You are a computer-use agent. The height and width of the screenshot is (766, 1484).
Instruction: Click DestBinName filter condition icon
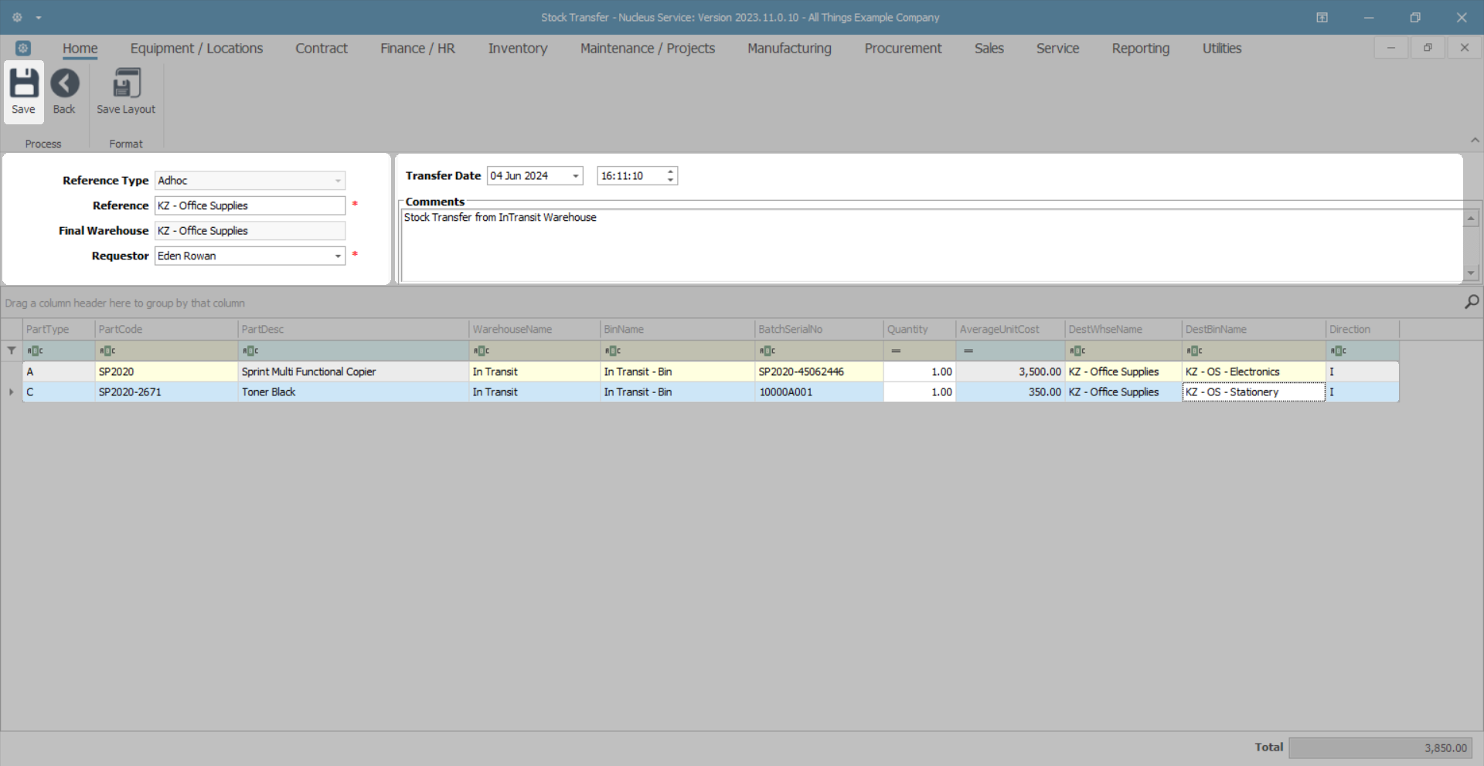1195,351
